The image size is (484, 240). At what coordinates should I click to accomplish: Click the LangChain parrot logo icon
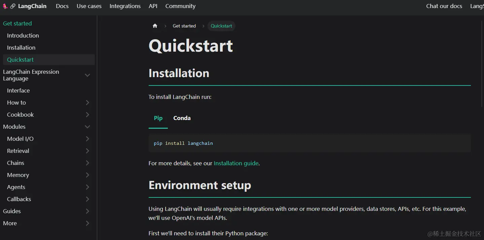tap(5, 6)
